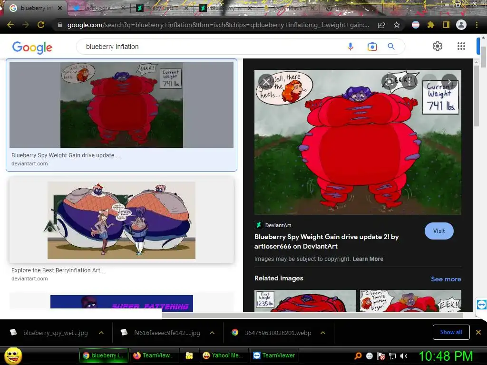Open the Chrome profile avatar

tap(461, 25)
